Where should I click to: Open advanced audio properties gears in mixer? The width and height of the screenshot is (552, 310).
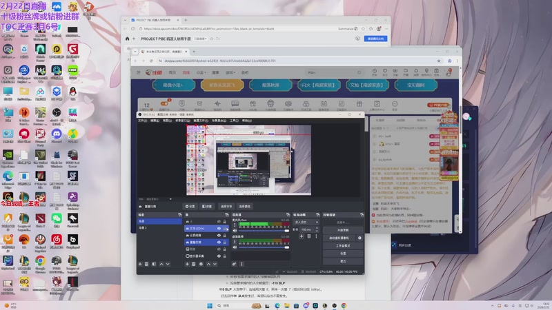coord(234,264)
